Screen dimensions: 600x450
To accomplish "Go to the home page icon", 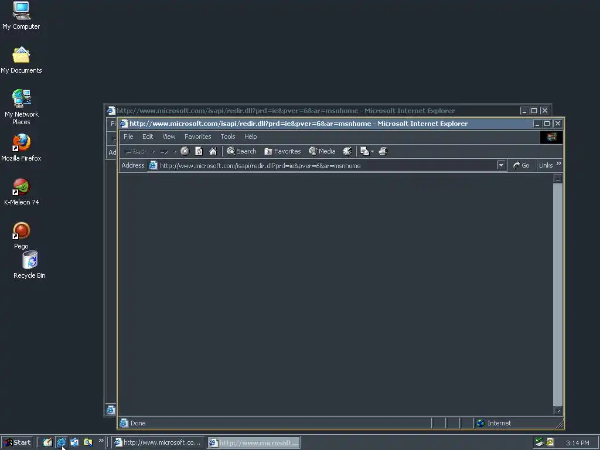I will 213,151.
